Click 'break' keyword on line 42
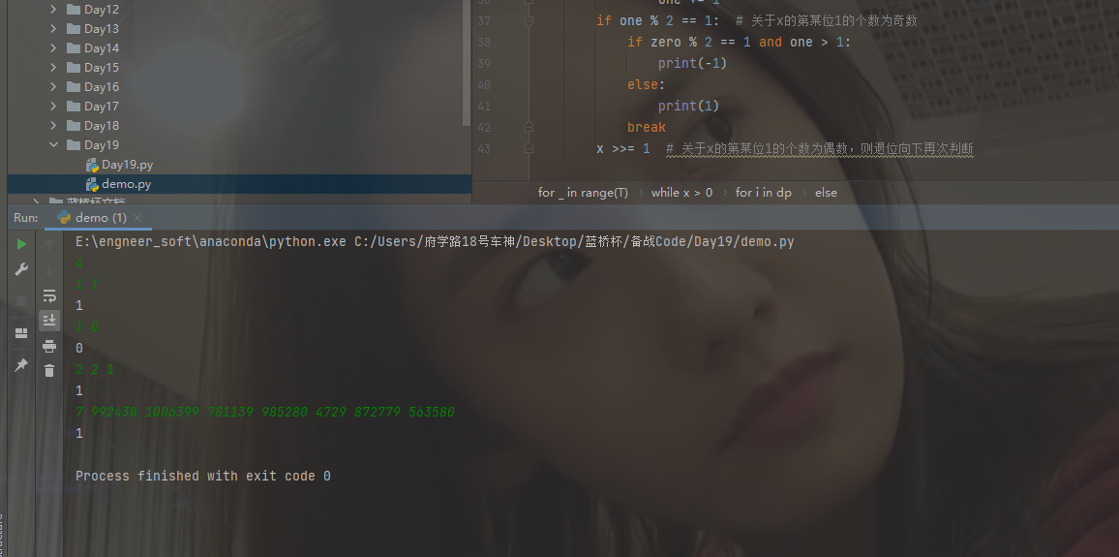1119x557 pixels. click(x=647, y=127)
